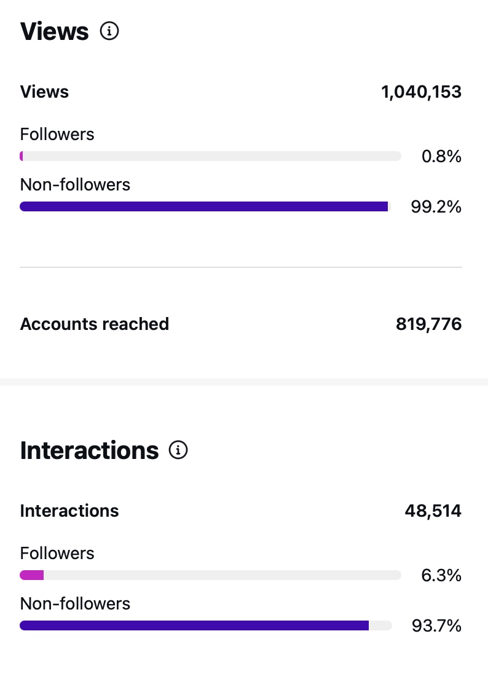The image size is (488, 682).
Task: Select the total views count 1,040,153
Action: click(x=421, y=92)
